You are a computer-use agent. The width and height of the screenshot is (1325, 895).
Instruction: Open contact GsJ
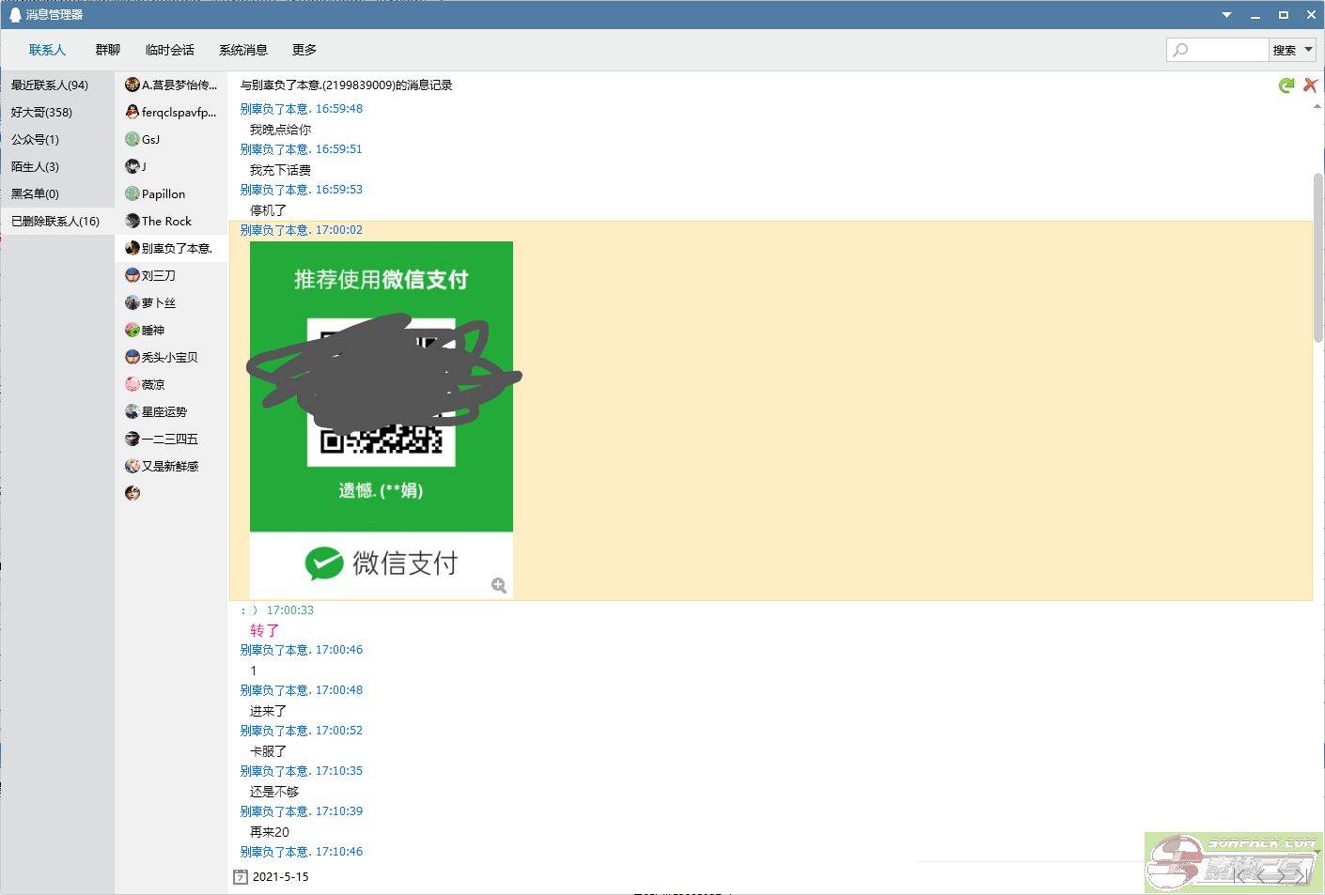[x=171, y=139]
